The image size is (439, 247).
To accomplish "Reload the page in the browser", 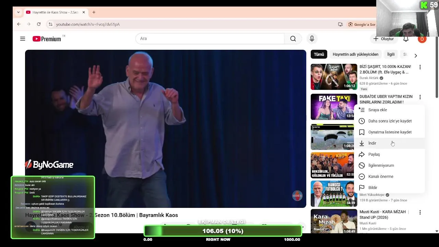I will 39,24.
